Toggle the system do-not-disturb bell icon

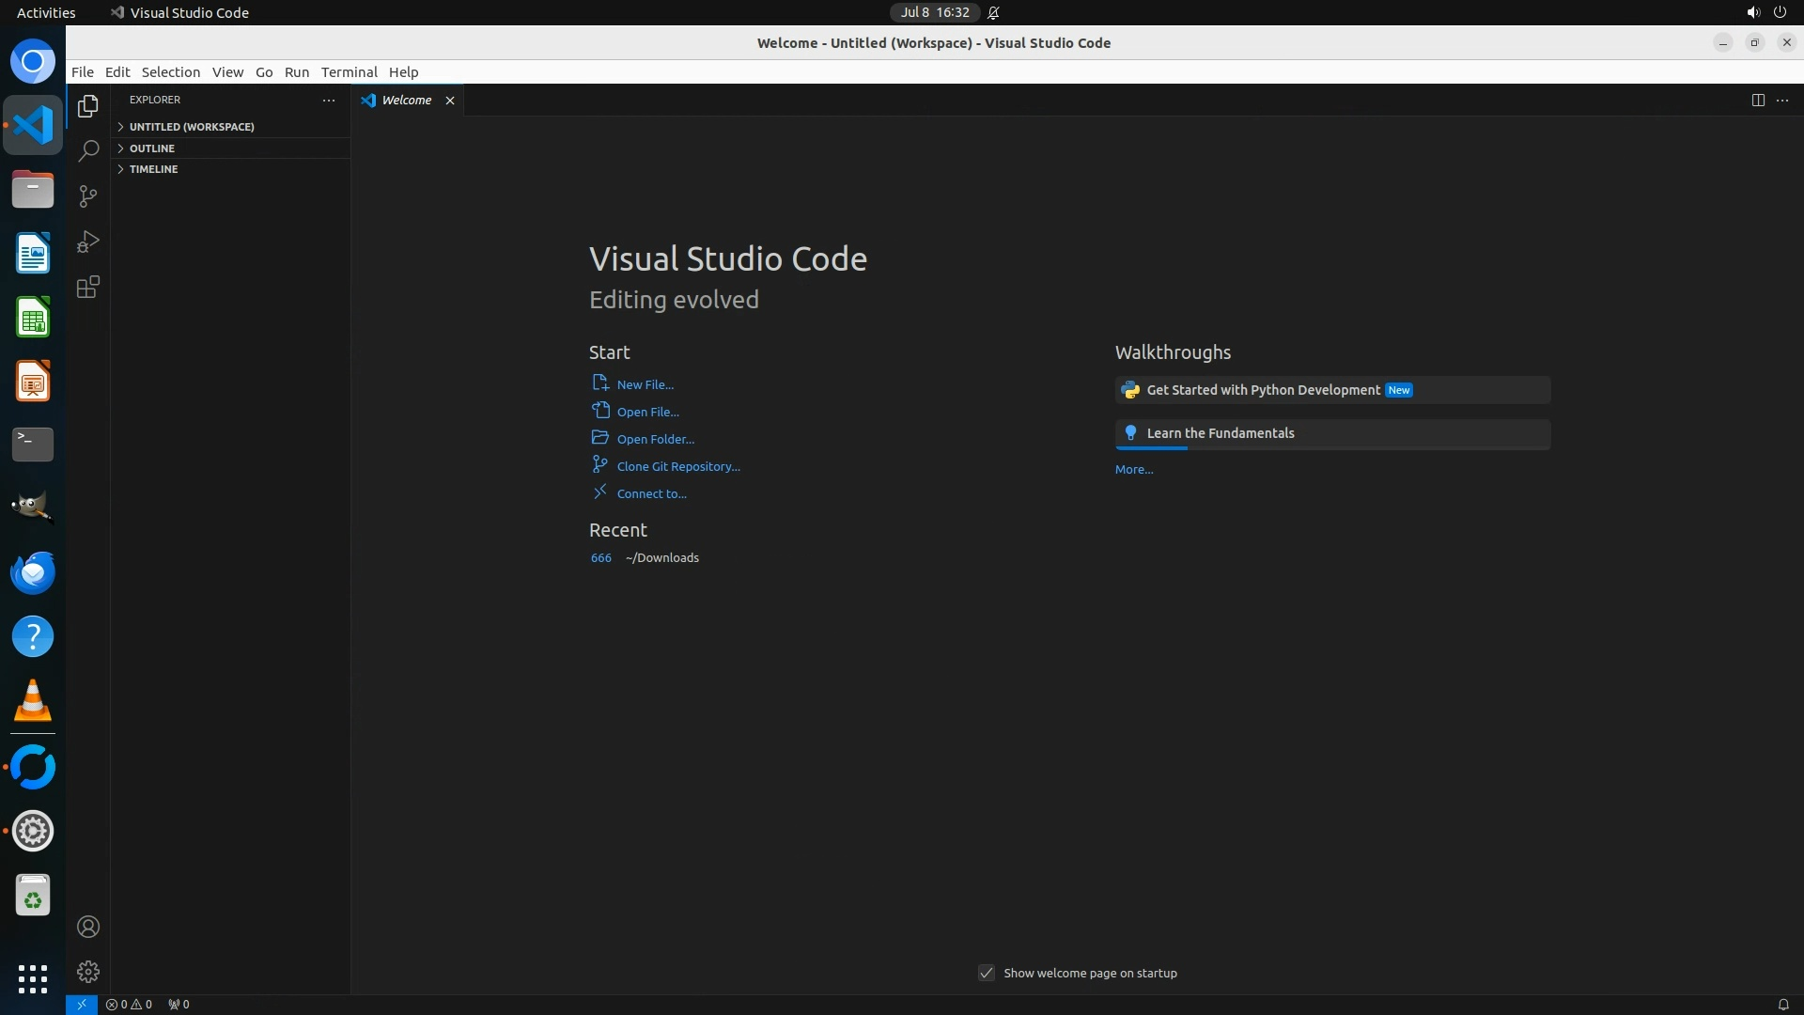[993, 12]
